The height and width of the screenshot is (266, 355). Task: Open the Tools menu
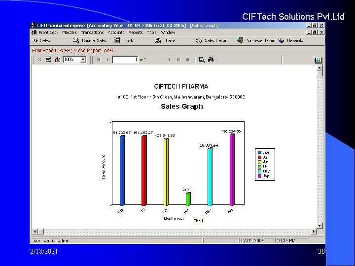152,33
